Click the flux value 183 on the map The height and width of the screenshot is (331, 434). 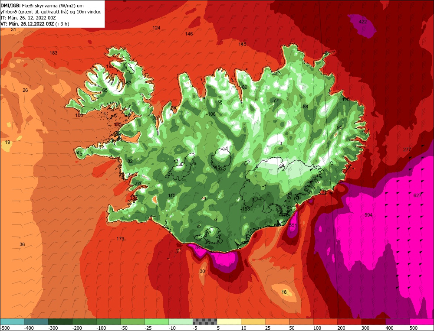pos(53,53)
